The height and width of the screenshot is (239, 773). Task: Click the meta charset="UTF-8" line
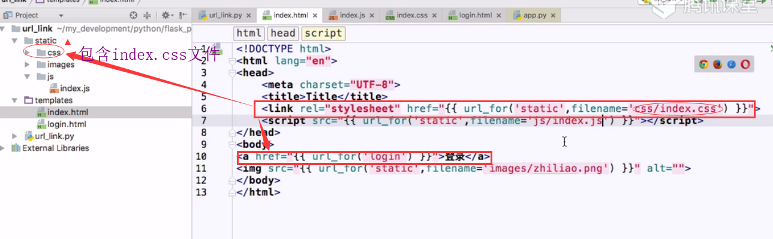click(x=331, y=85)
